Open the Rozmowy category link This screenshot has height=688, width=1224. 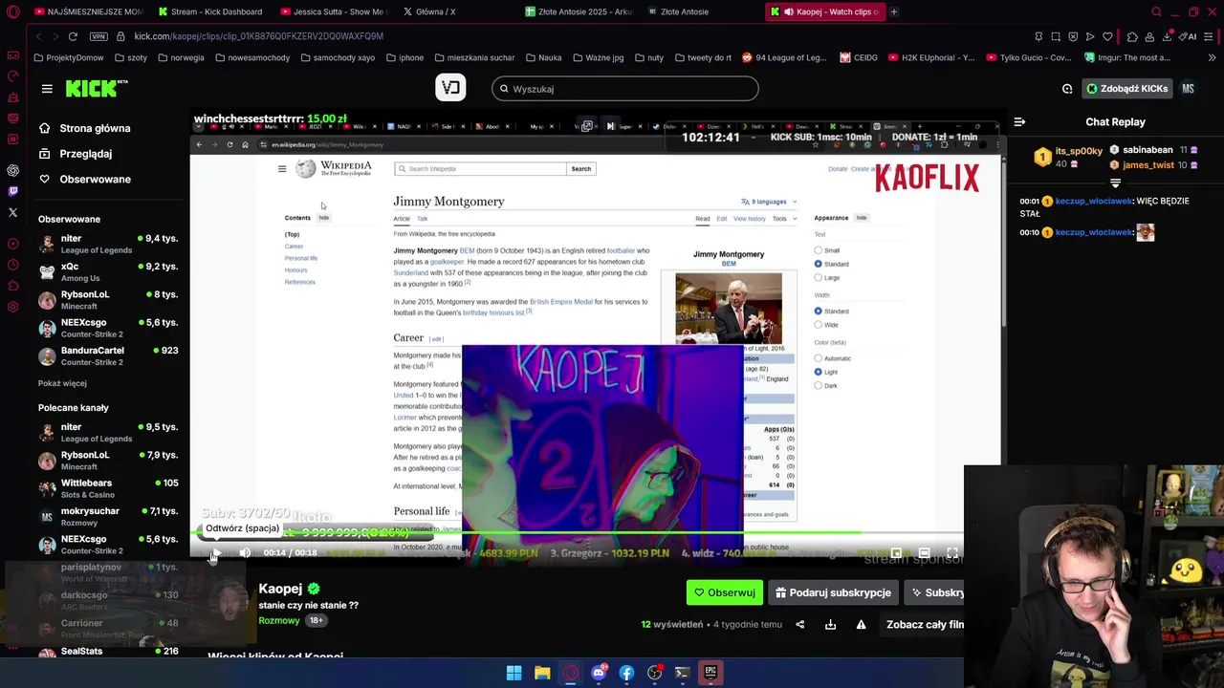pos(279,620)
